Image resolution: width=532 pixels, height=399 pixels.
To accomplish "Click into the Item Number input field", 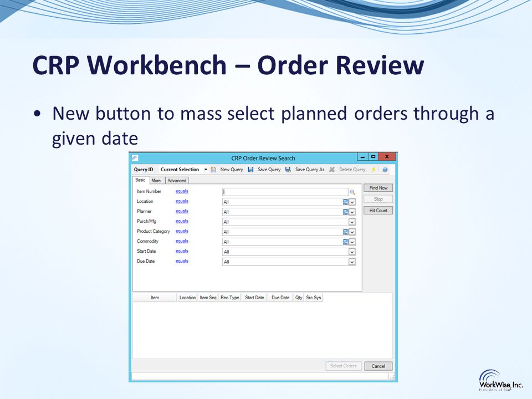I will click(285, 192).
